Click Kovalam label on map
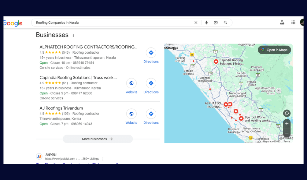The width and height of the screenshot is (307, 180). pyautogui.click(x=234, y=130)
